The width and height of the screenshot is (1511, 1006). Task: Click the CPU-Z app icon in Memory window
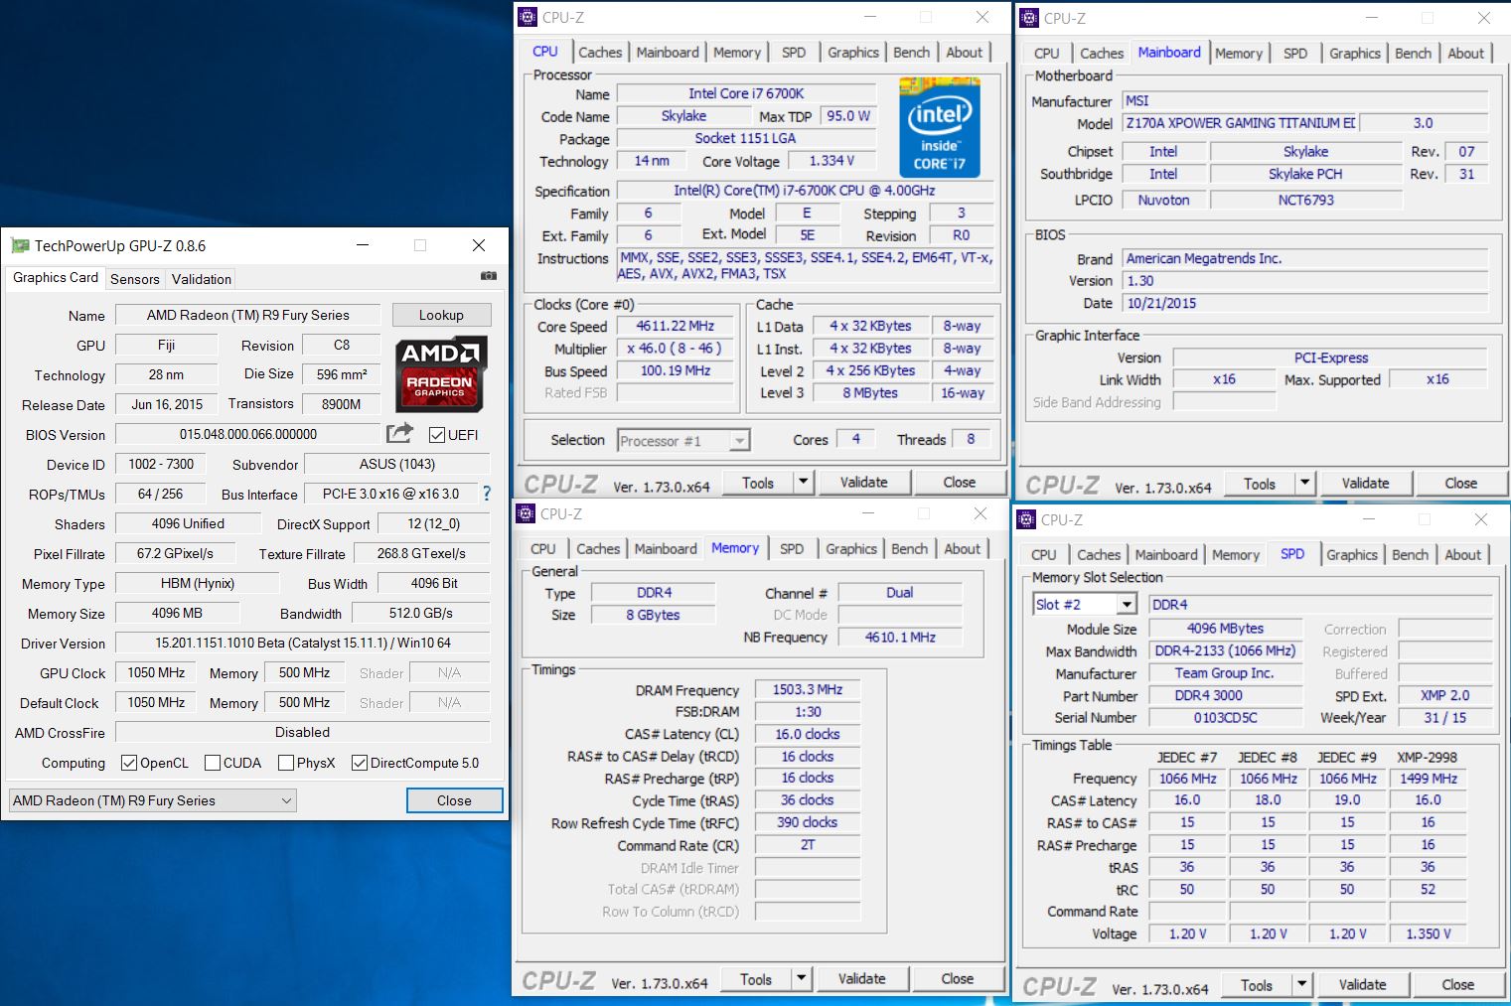(526, 513)
